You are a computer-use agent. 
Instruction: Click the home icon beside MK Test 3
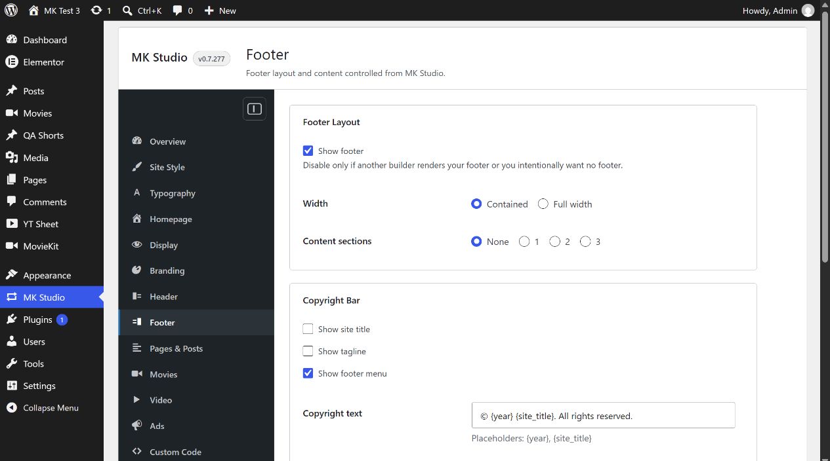tap(33, 10)
